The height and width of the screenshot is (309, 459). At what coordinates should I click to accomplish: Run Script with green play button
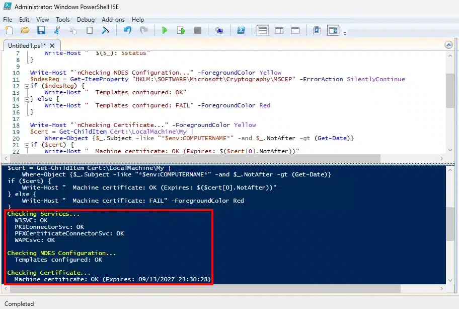[x=164, y=31]
